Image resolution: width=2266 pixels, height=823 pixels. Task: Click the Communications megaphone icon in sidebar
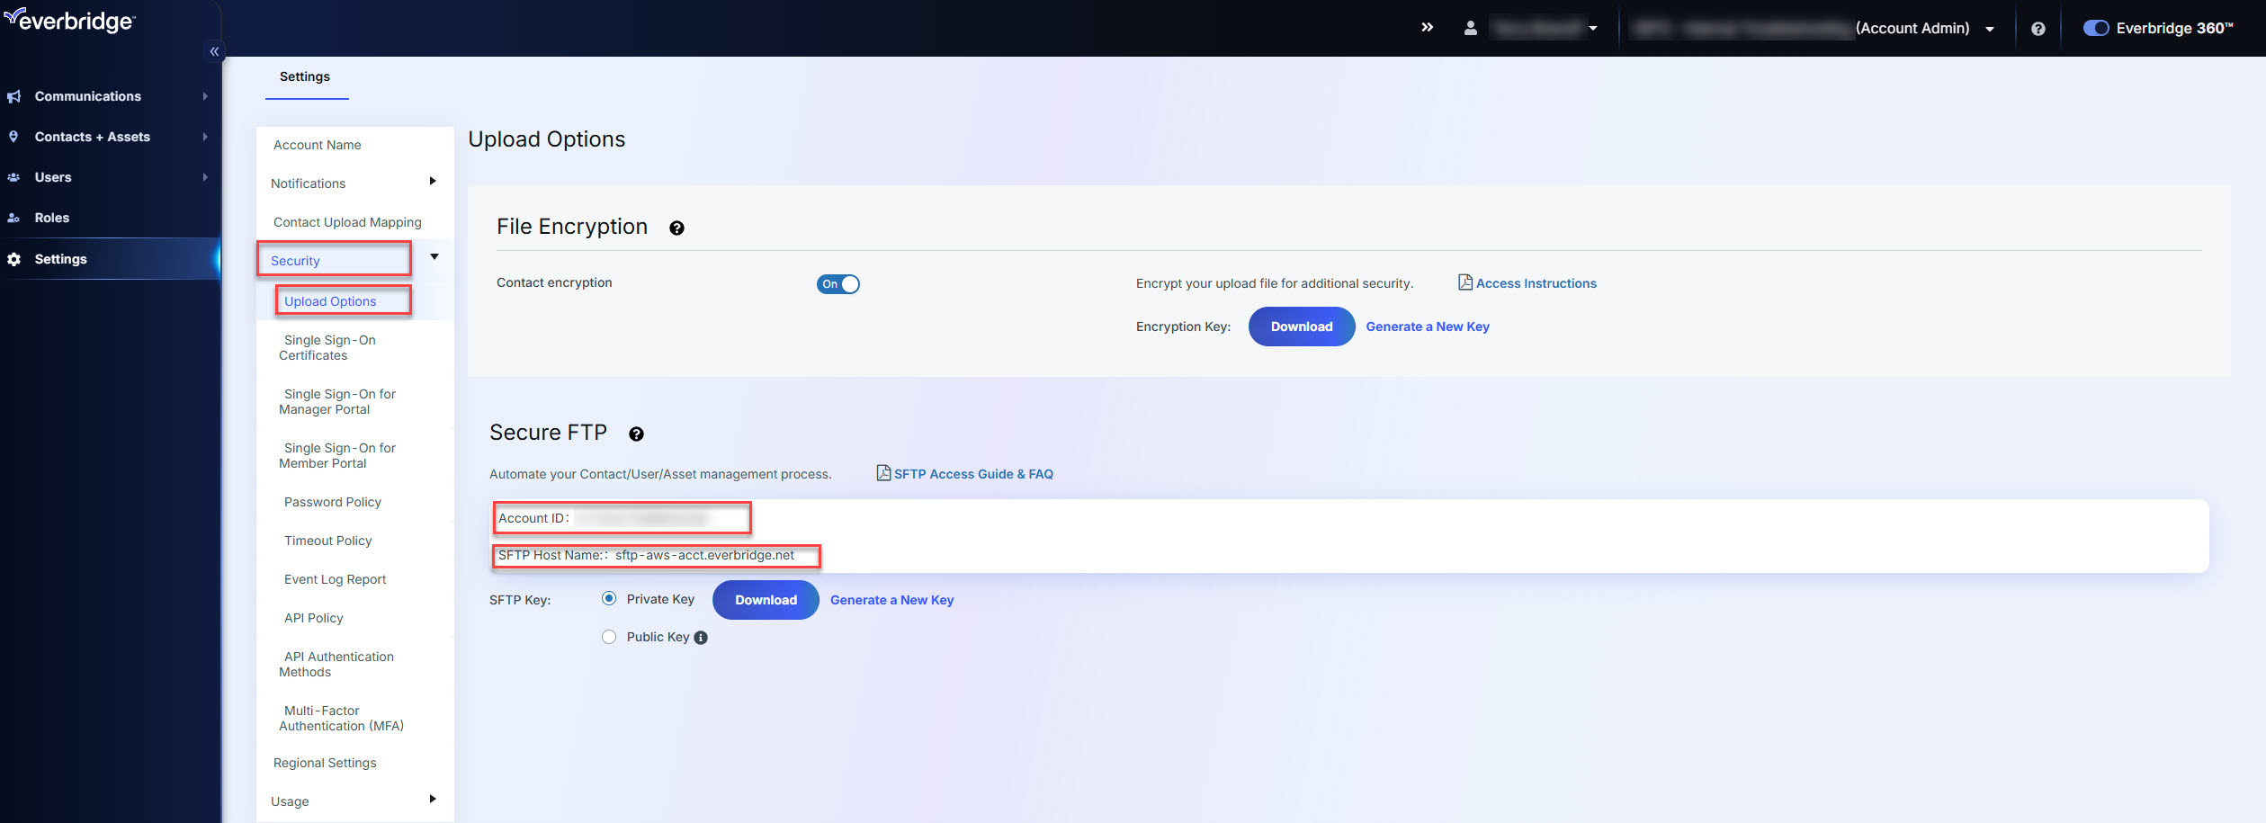point(13,95)
